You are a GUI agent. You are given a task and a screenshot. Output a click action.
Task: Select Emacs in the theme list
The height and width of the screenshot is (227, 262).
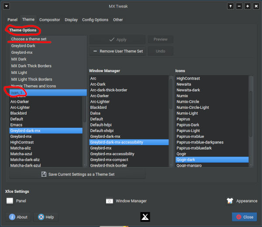coord(46,125)
